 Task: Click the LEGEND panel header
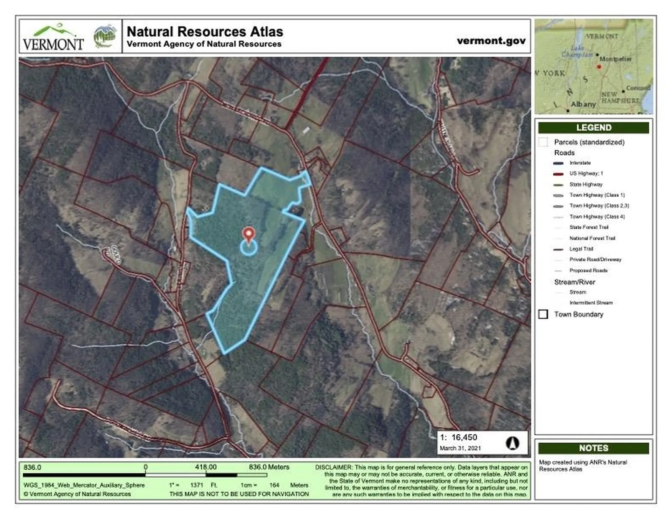(594, 128)
